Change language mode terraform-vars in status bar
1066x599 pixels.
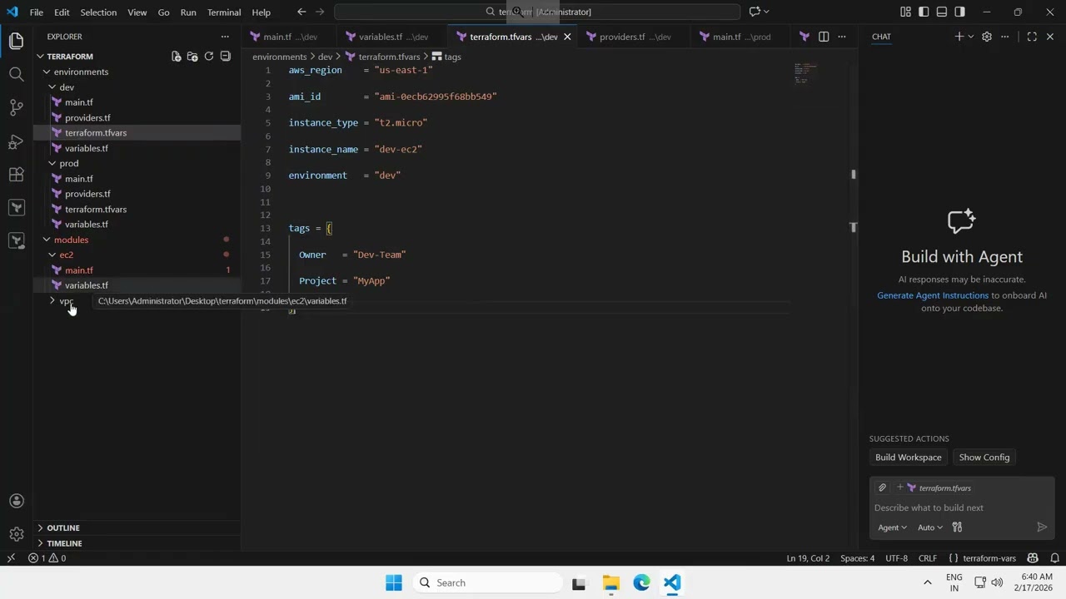tap(982, 558)
